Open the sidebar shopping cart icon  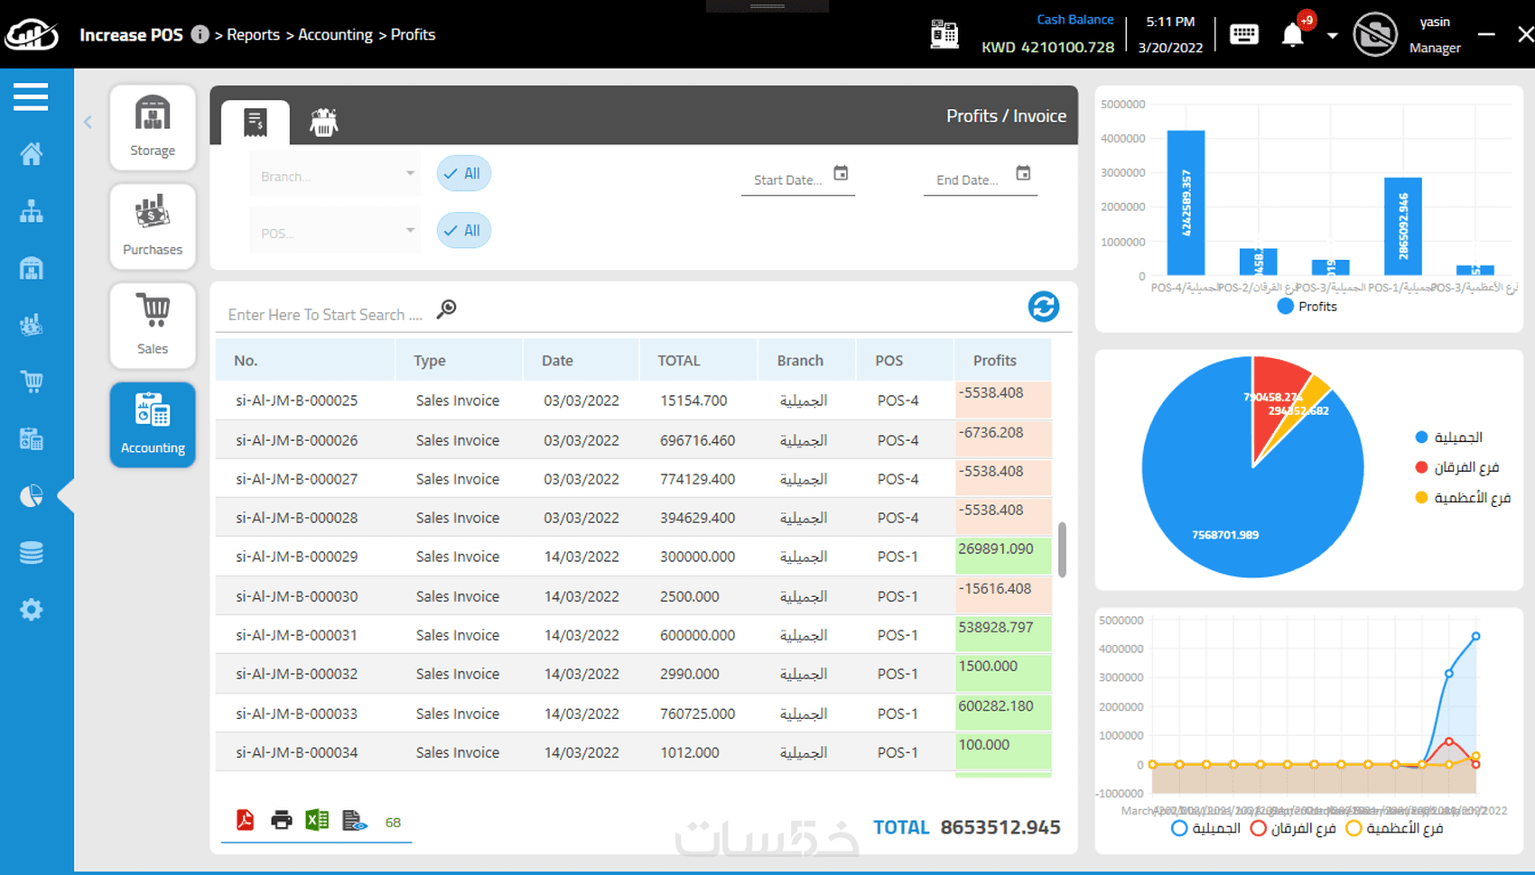pyautogui.click(x=32, y=382)
